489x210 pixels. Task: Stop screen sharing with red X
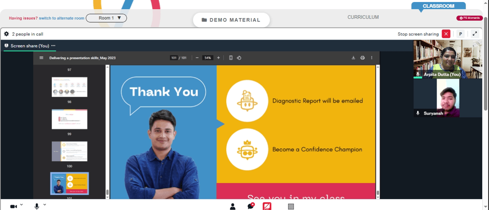pyautogui.click(x=446, y=34)
